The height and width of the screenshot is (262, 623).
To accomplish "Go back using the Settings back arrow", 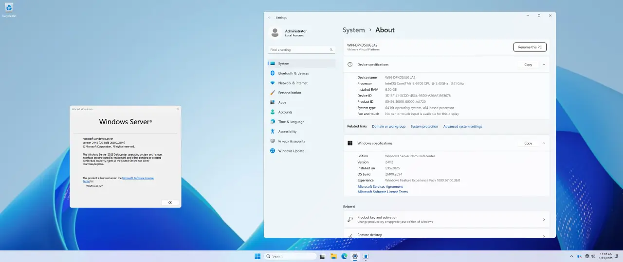I will 269,17.
